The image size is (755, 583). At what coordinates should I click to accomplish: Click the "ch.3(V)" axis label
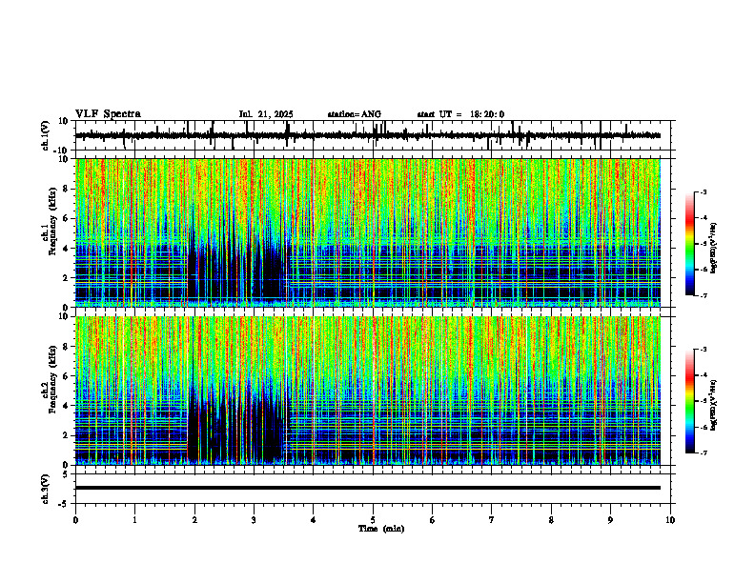(x=46, y=489)
